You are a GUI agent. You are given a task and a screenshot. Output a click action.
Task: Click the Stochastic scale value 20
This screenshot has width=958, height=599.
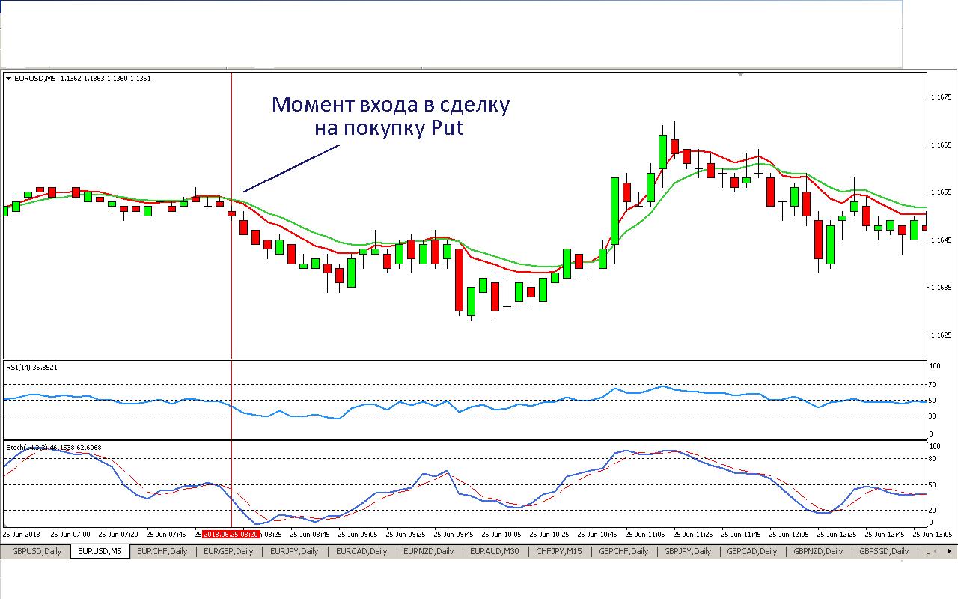tap(933, 511)
